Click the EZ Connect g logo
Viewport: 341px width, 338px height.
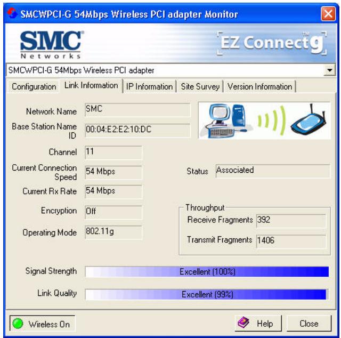[272, 43]
